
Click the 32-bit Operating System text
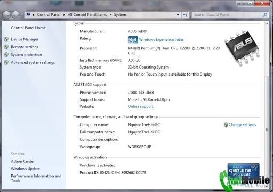148,67
